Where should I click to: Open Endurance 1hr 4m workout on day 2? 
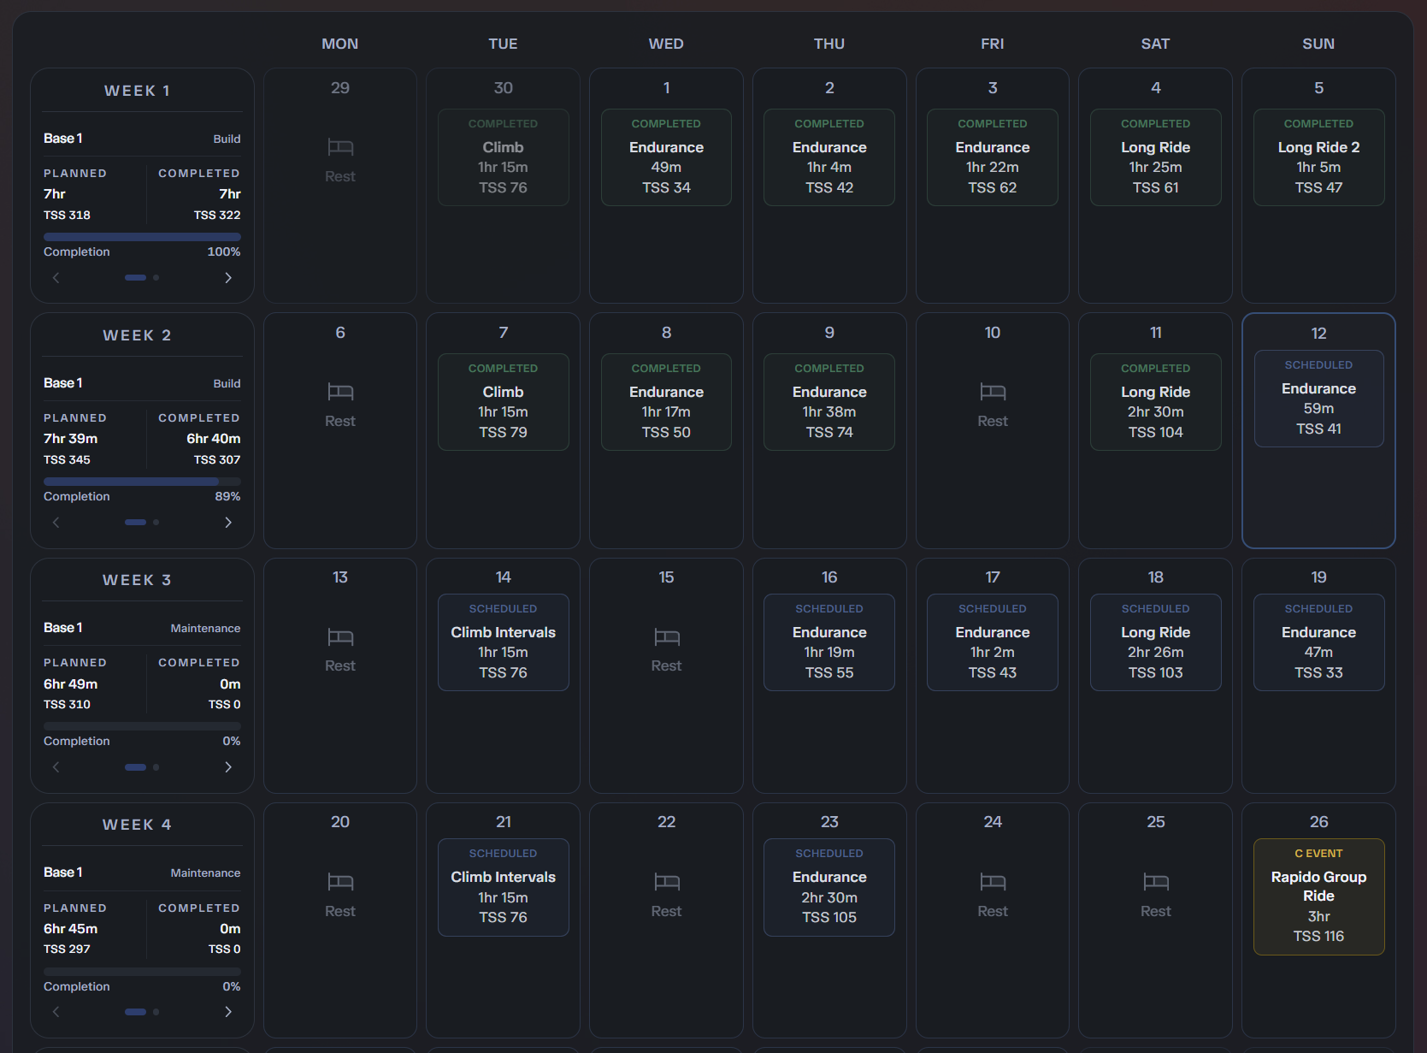point(829,157)
